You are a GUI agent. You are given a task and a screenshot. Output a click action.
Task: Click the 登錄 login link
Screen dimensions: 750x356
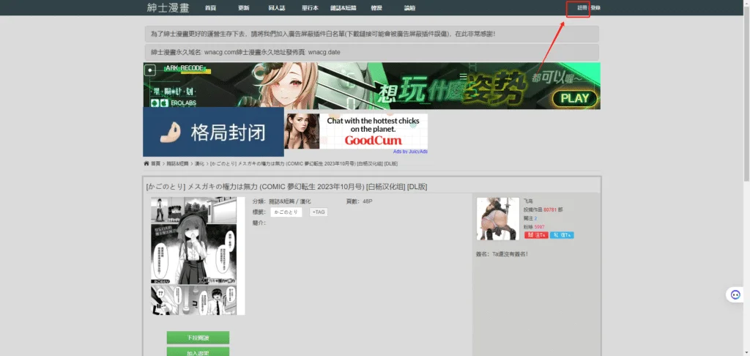click(595, 8)
